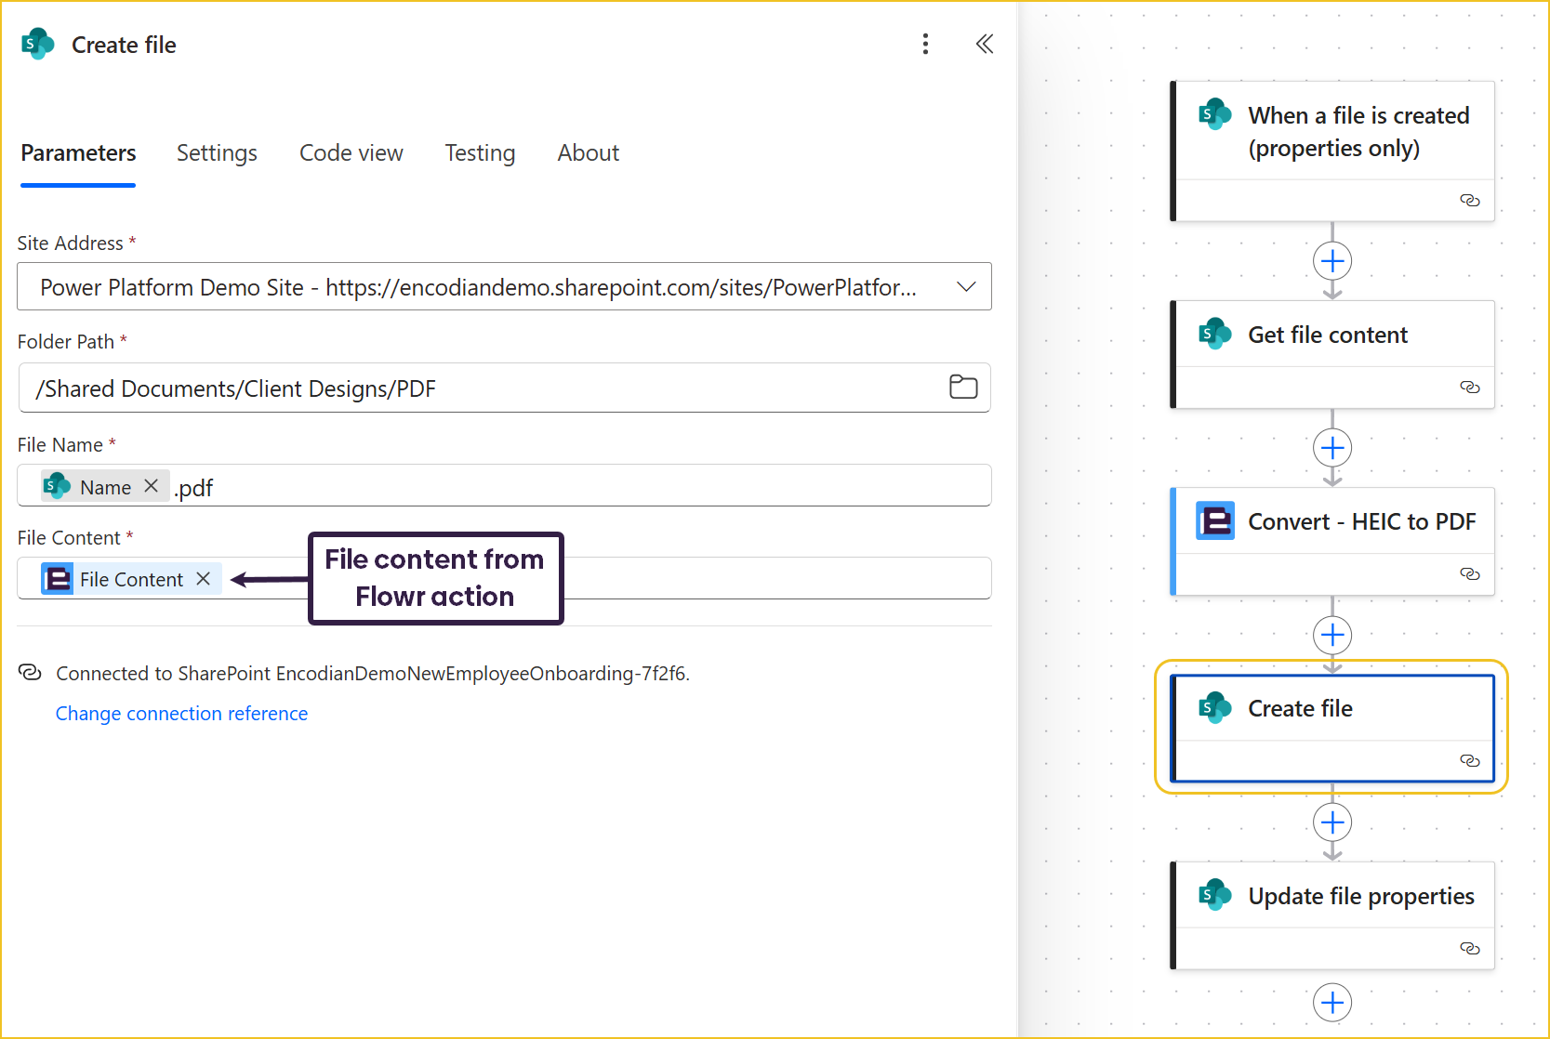Open the Code view tab

tap(351, 153)
